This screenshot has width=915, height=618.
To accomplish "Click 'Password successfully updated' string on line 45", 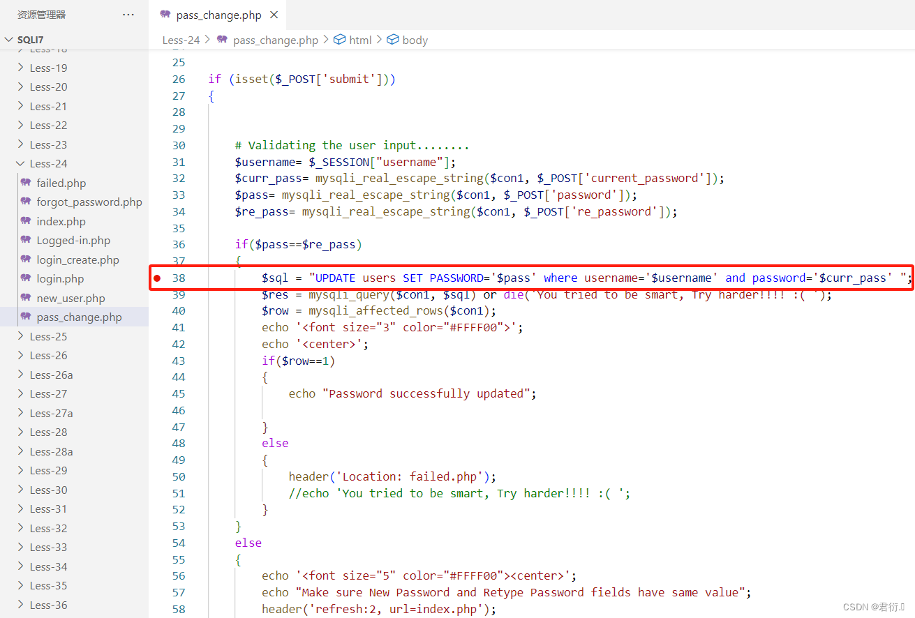I will tap(426, 393).
